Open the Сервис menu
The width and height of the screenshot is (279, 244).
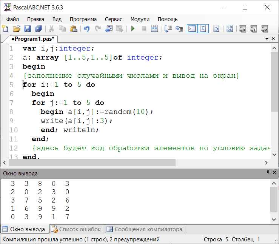(x=114, y=19)
